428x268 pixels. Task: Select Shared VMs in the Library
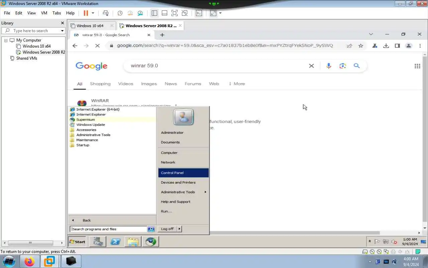tap(26, 58)
